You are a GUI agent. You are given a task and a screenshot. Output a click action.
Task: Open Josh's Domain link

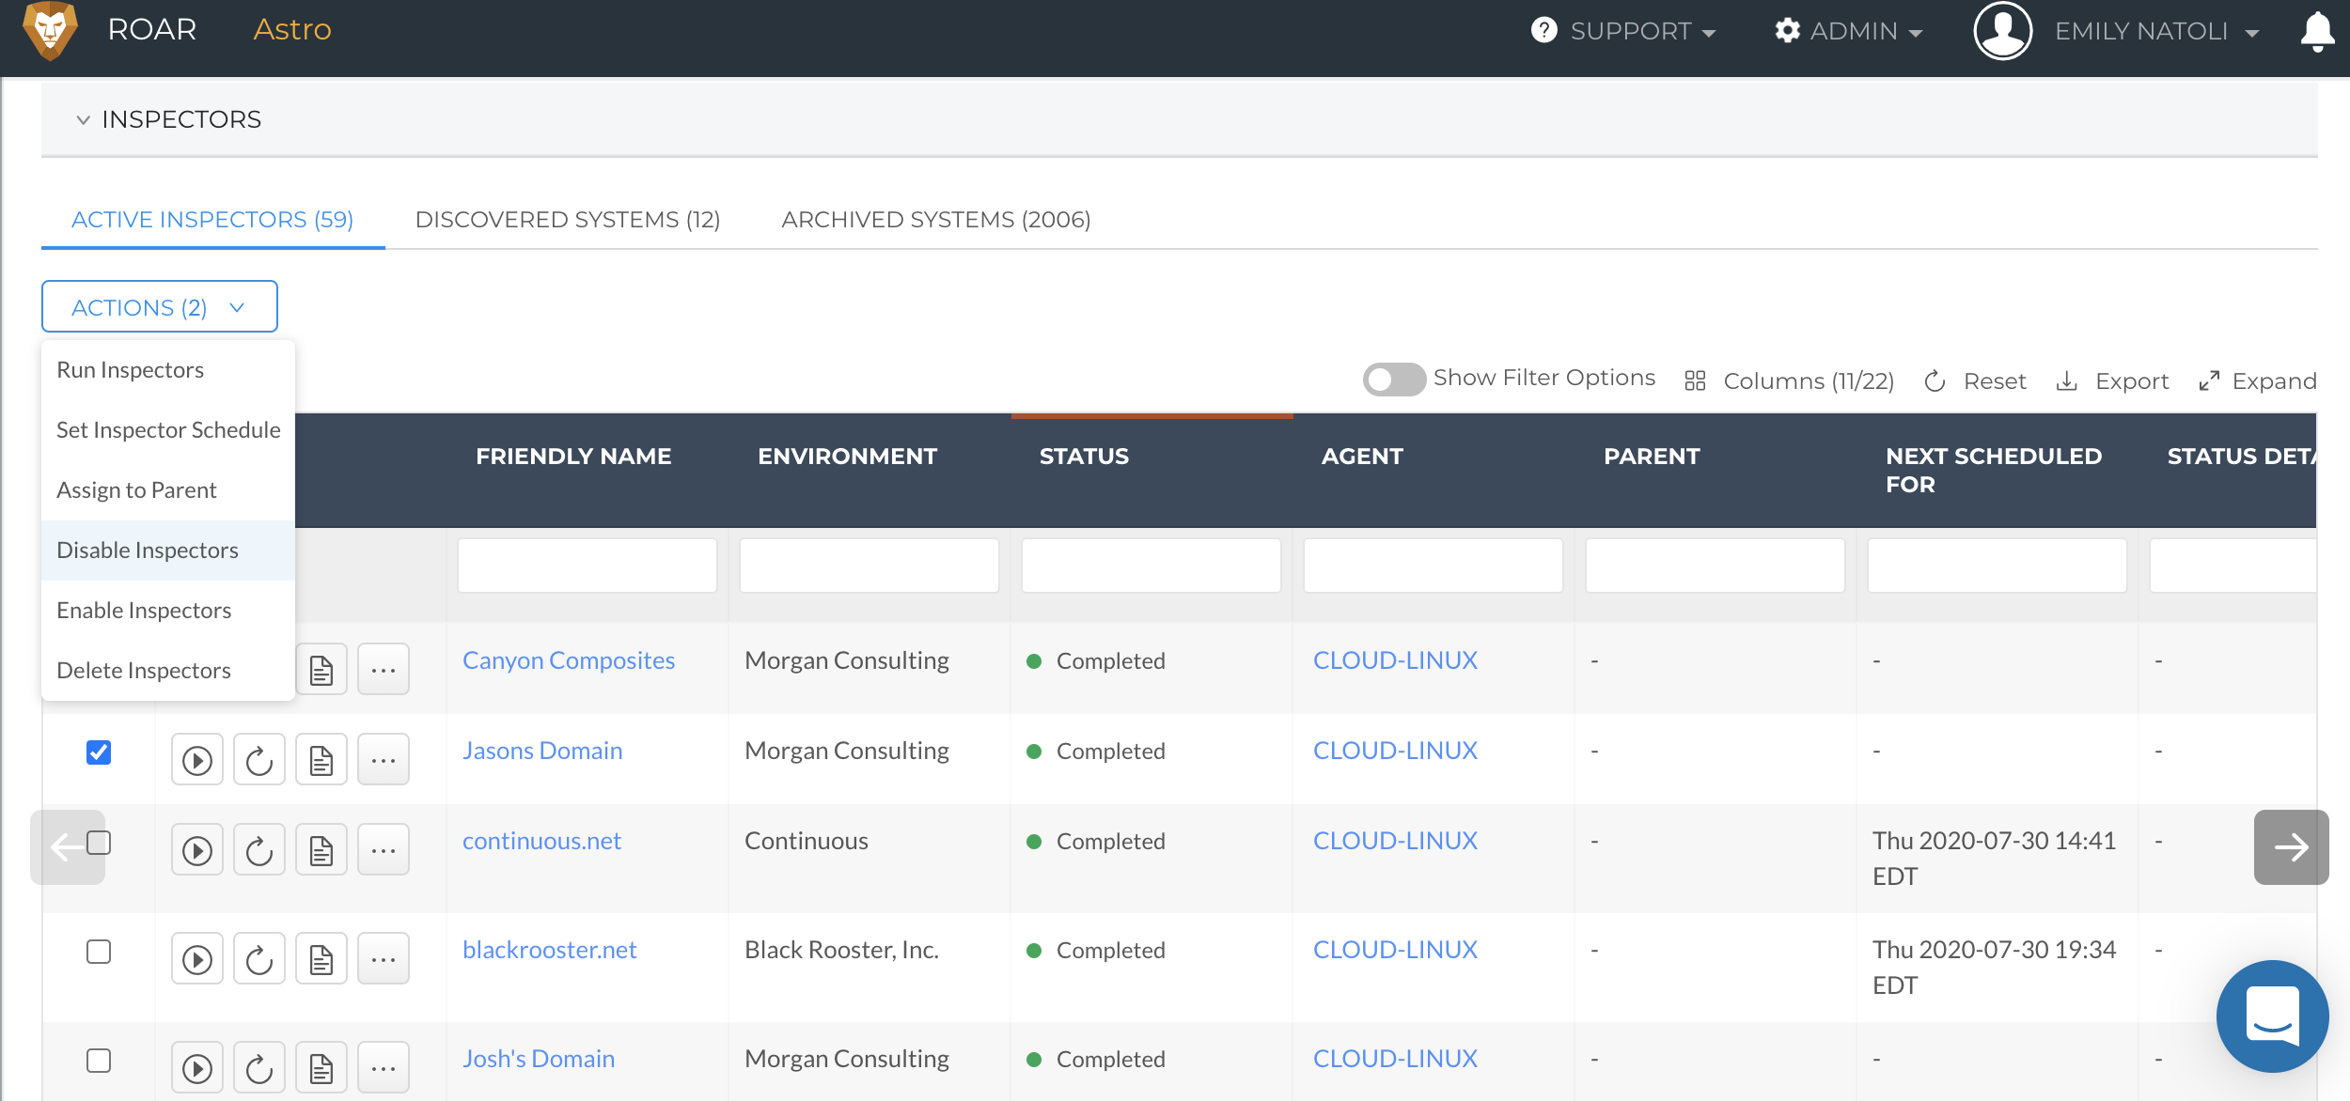click(x=539, y=1059)
